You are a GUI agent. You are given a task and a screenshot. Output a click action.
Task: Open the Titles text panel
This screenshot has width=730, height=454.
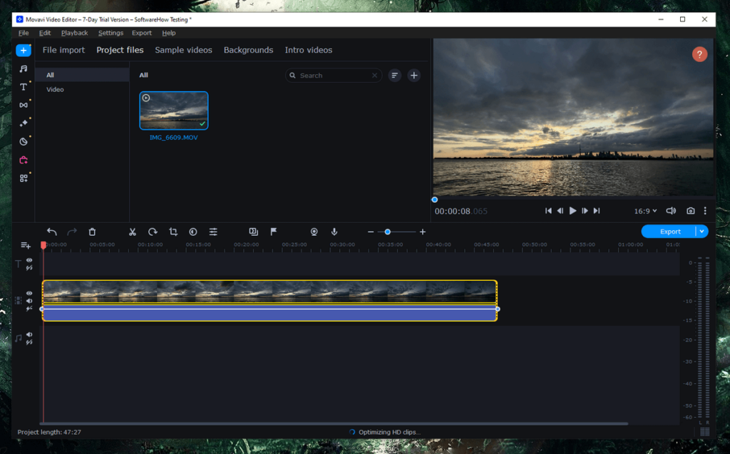(x=24, y=87)
